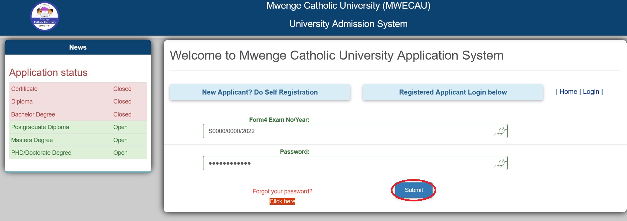Viewport: 627px width, 221px height.
Task: Select the Diploma status row
Action: point(78,102)
